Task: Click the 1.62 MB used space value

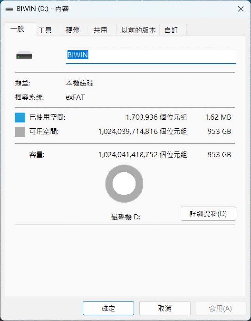Action: (x=218, y=117)
